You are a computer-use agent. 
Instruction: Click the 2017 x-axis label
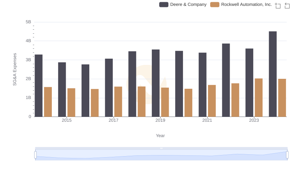click(x=114, y=120)
